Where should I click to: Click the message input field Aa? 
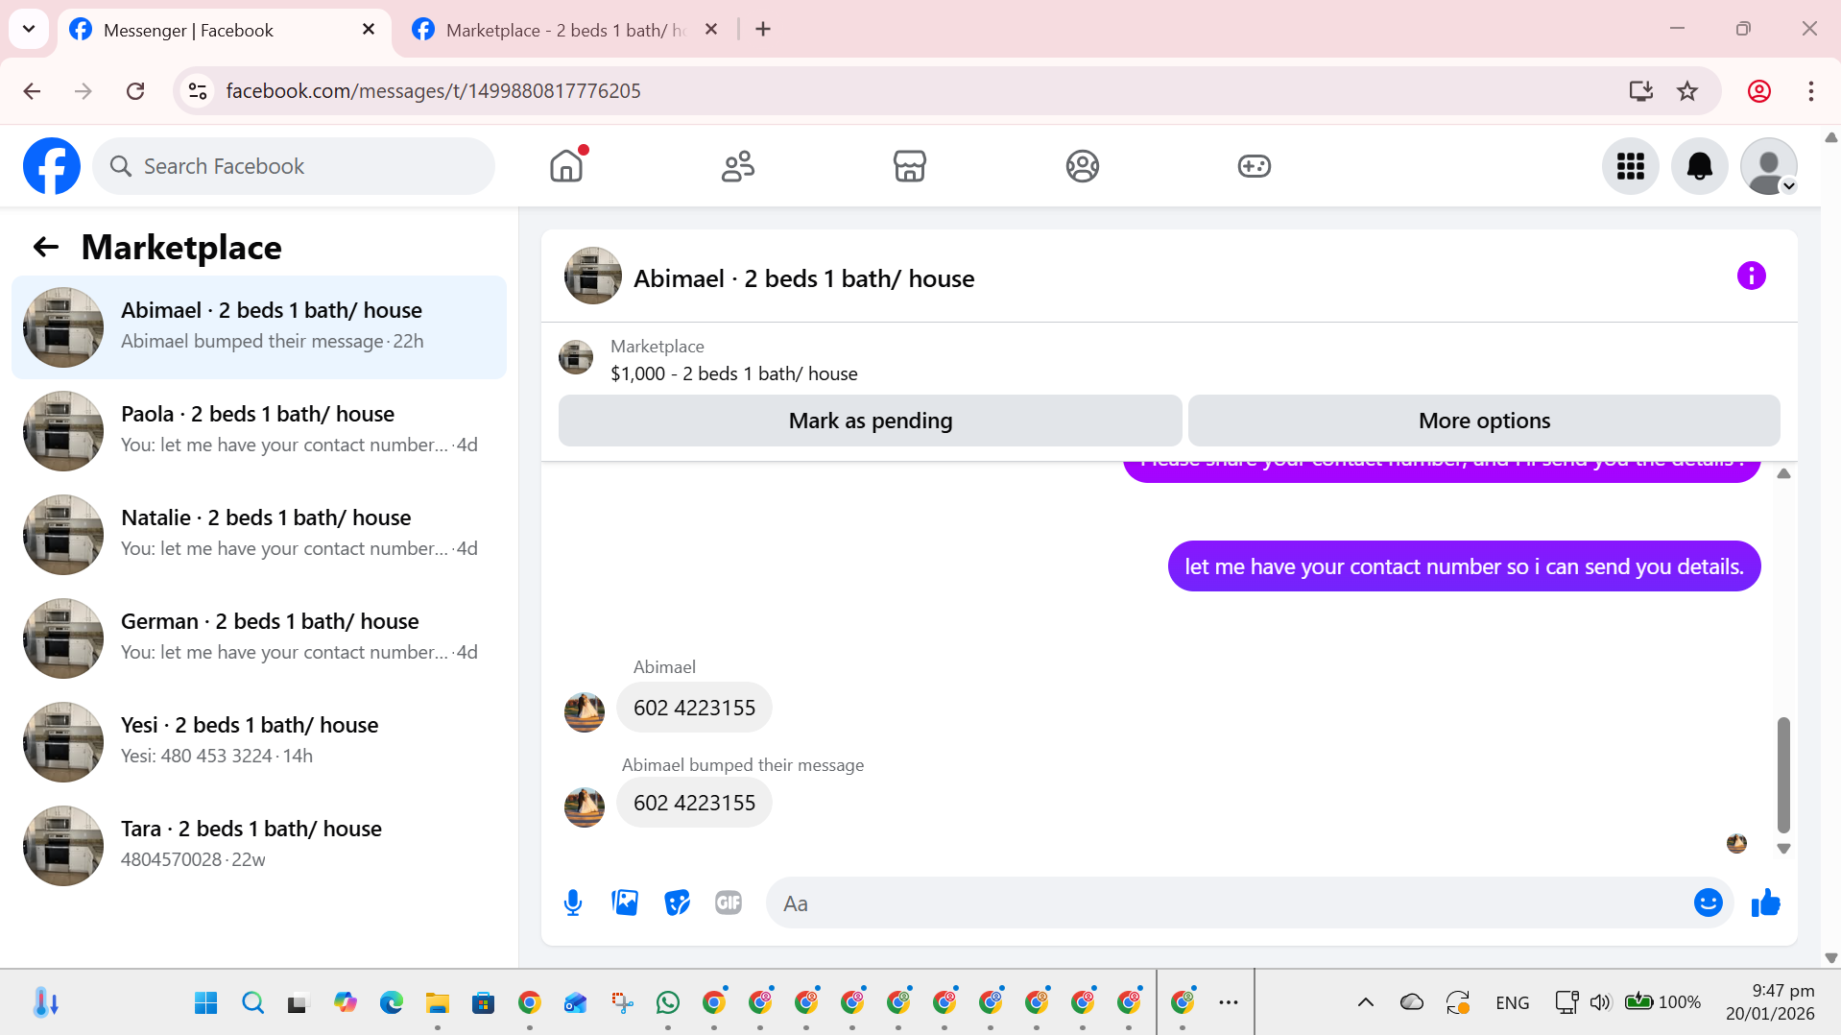(1229, 903)
